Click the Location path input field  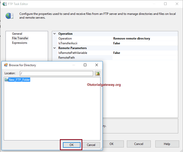pyautogui.click(x=56, y=73)
